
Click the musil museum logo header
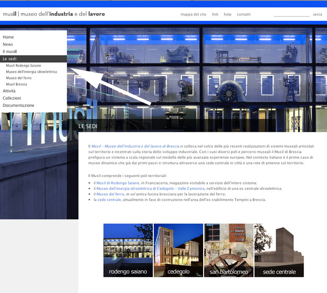pyautogui.click(x=54, y=14)
